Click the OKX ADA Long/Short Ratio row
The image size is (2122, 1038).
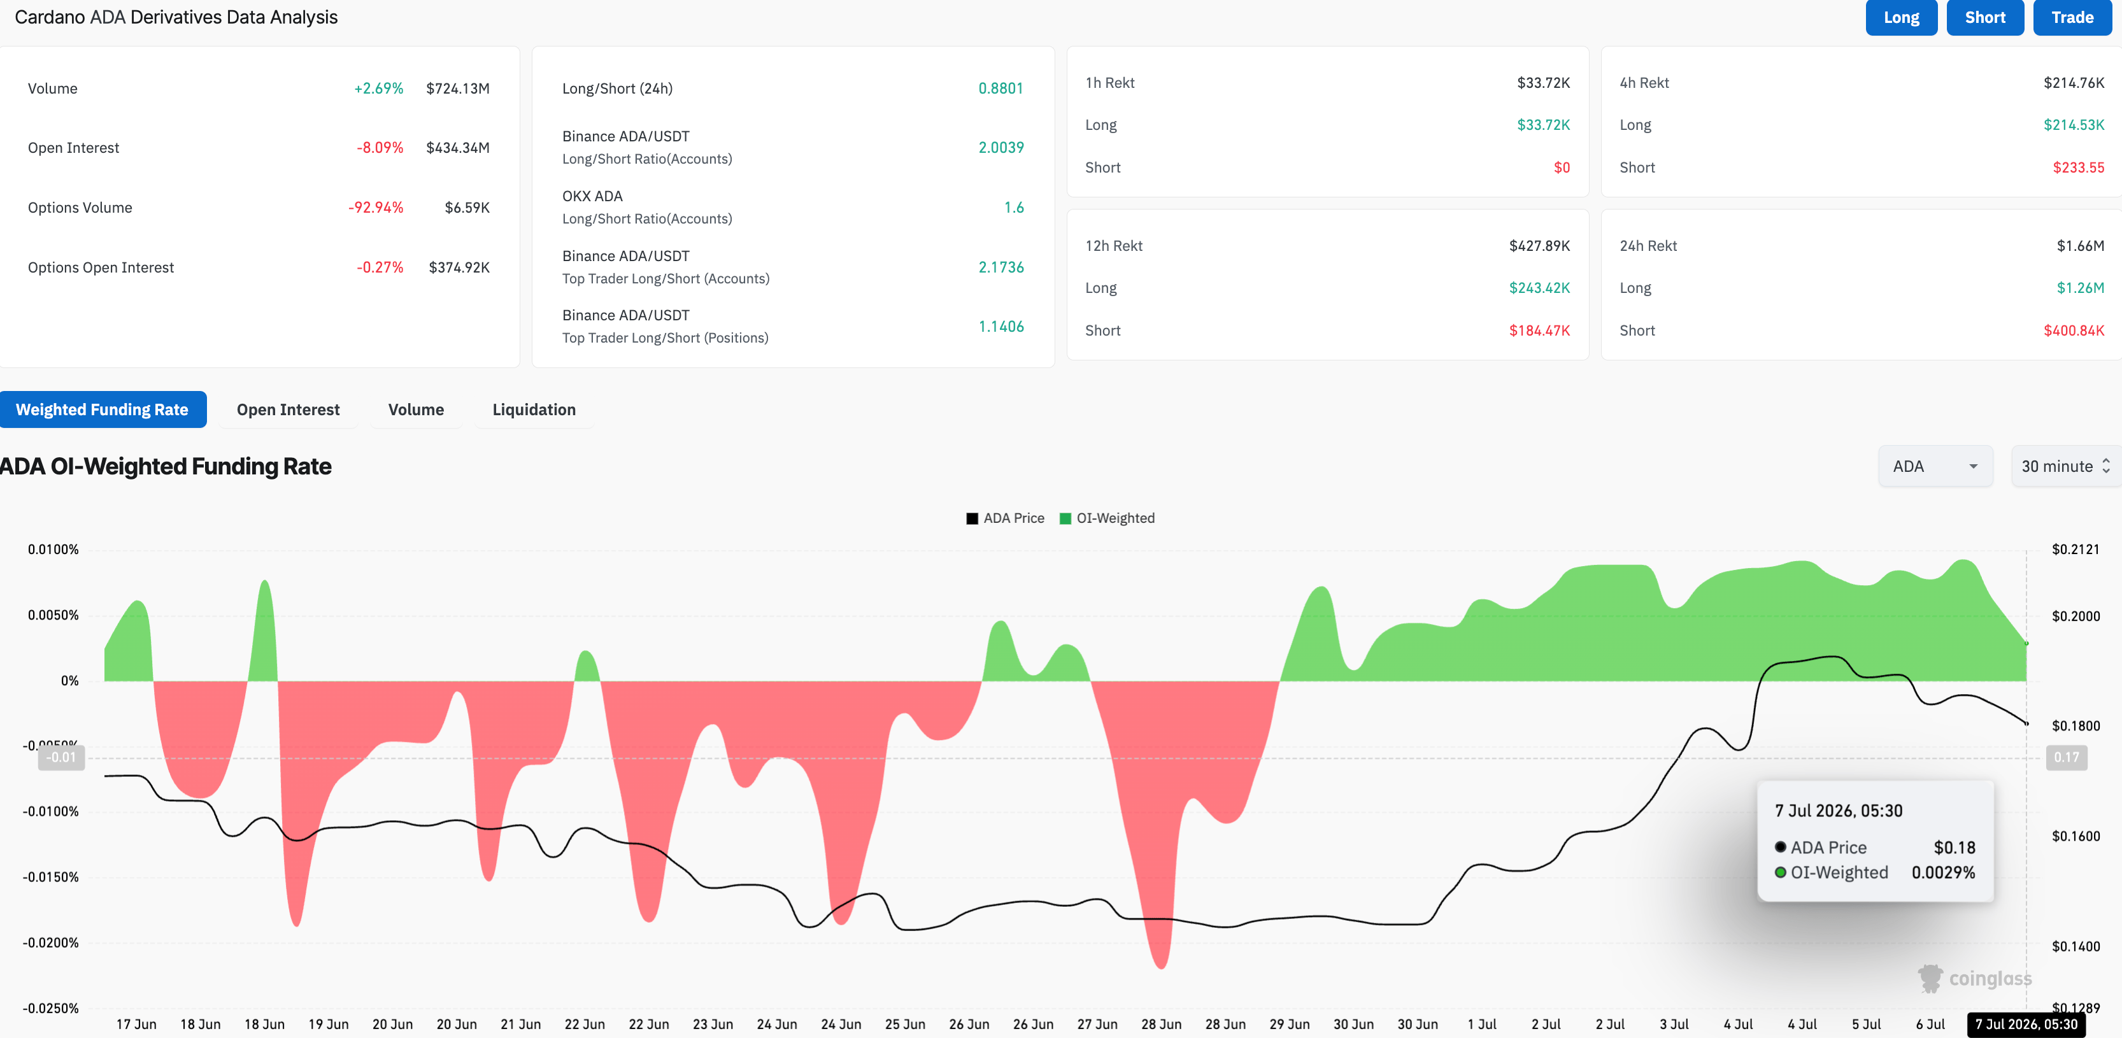coord(792,208)
